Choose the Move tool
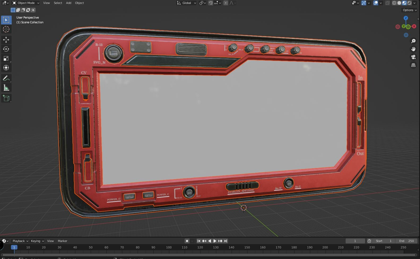The image size is (420, 259). [6, 40]
